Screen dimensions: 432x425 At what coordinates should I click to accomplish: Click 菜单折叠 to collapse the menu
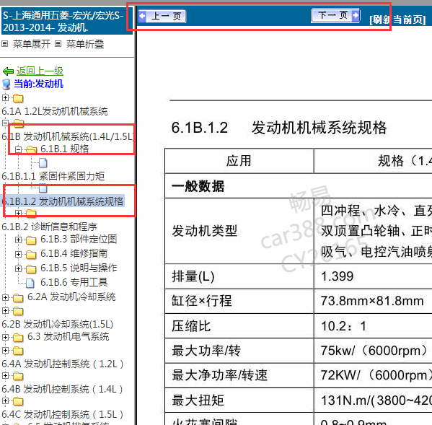[85, 44]
